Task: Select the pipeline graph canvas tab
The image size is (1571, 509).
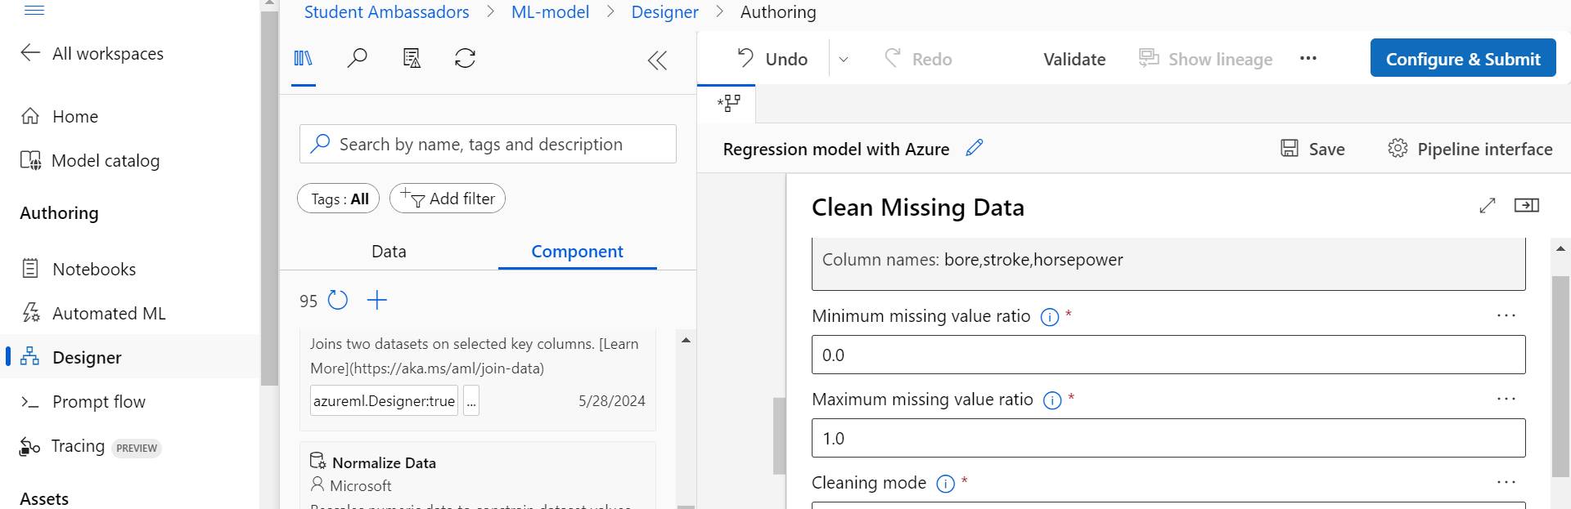Action: (728, 104)
